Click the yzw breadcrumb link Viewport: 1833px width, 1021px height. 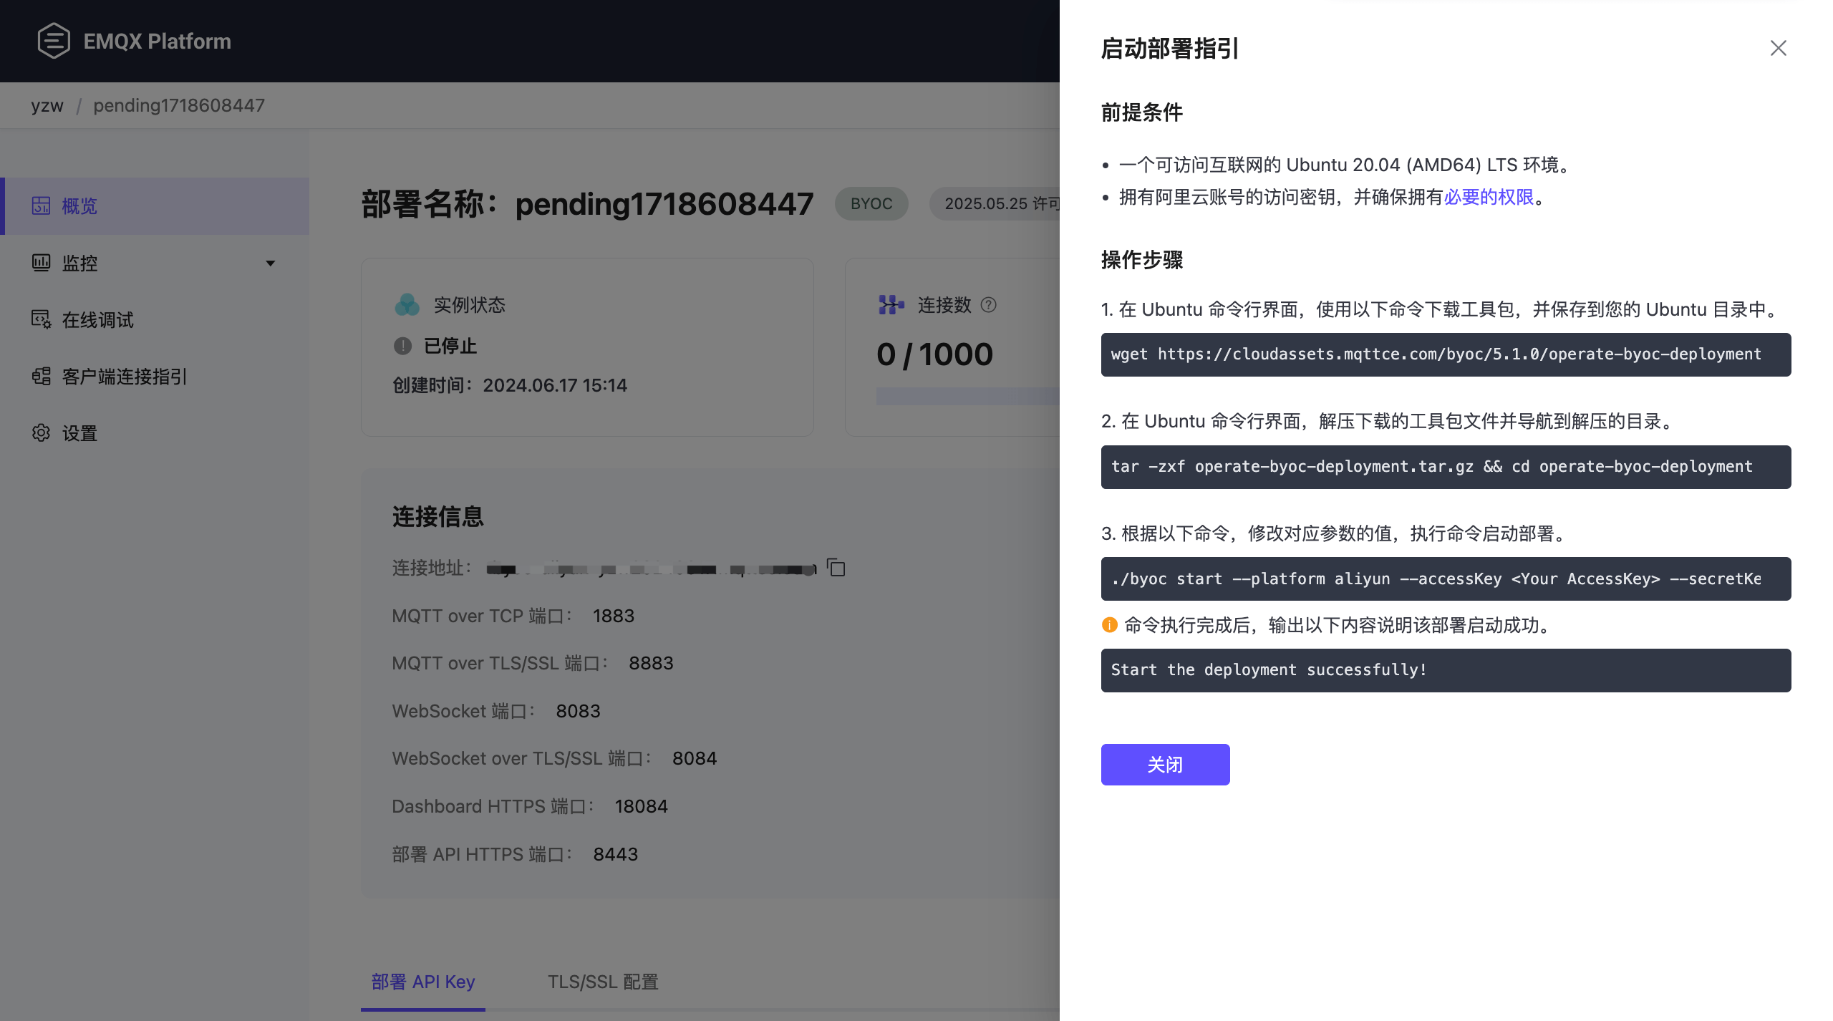point(47,105)
